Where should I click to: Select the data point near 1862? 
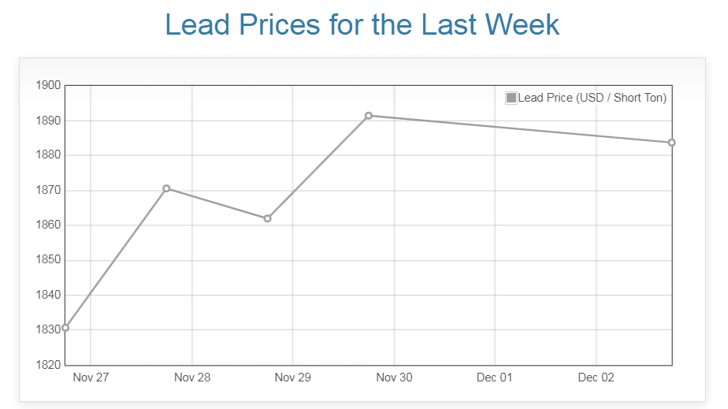click(x=267, y=218)
